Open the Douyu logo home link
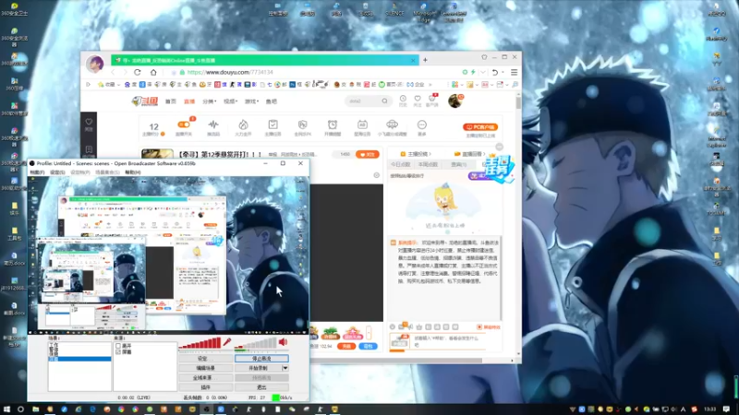Viewport: 739px width, 415px height. click(145, 101)
